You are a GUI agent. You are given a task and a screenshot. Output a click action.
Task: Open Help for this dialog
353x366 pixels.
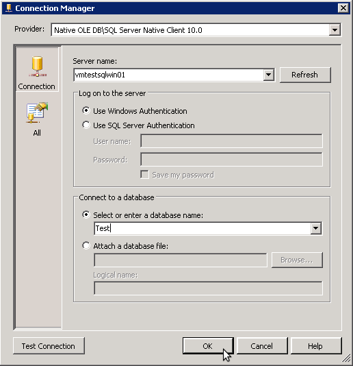316,345
